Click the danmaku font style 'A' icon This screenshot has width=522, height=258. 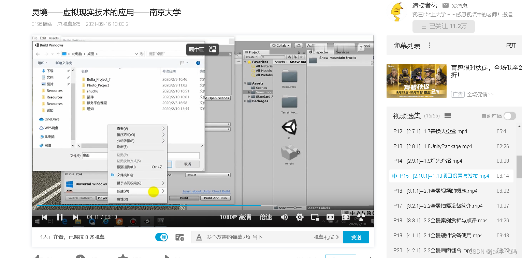(x=199, y=237)
